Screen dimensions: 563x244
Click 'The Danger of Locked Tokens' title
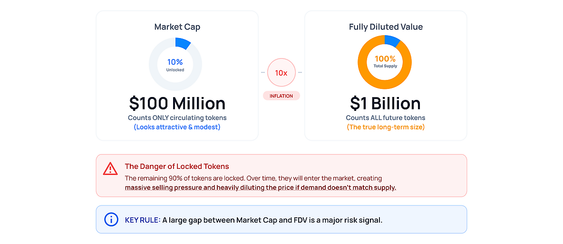pyautogui.click(x=177, y=166)
